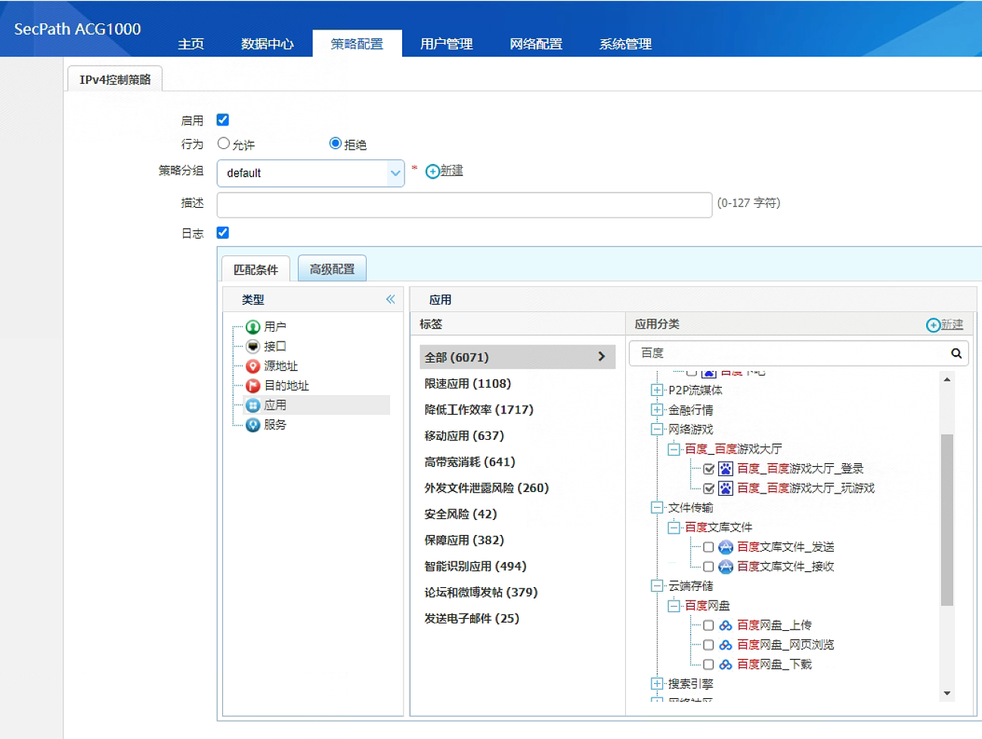The height and width of the screenshot is (739, 982).
Task: Select the IPv4控制策略 tab
Action: pos(115,79)
